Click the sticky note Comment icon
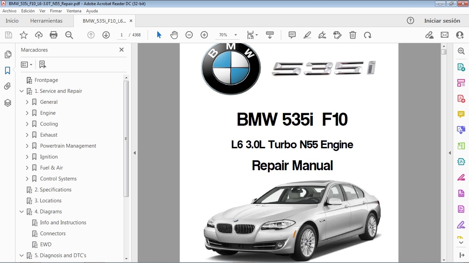This screenshot has height=263, width=469. coord(292,35)
